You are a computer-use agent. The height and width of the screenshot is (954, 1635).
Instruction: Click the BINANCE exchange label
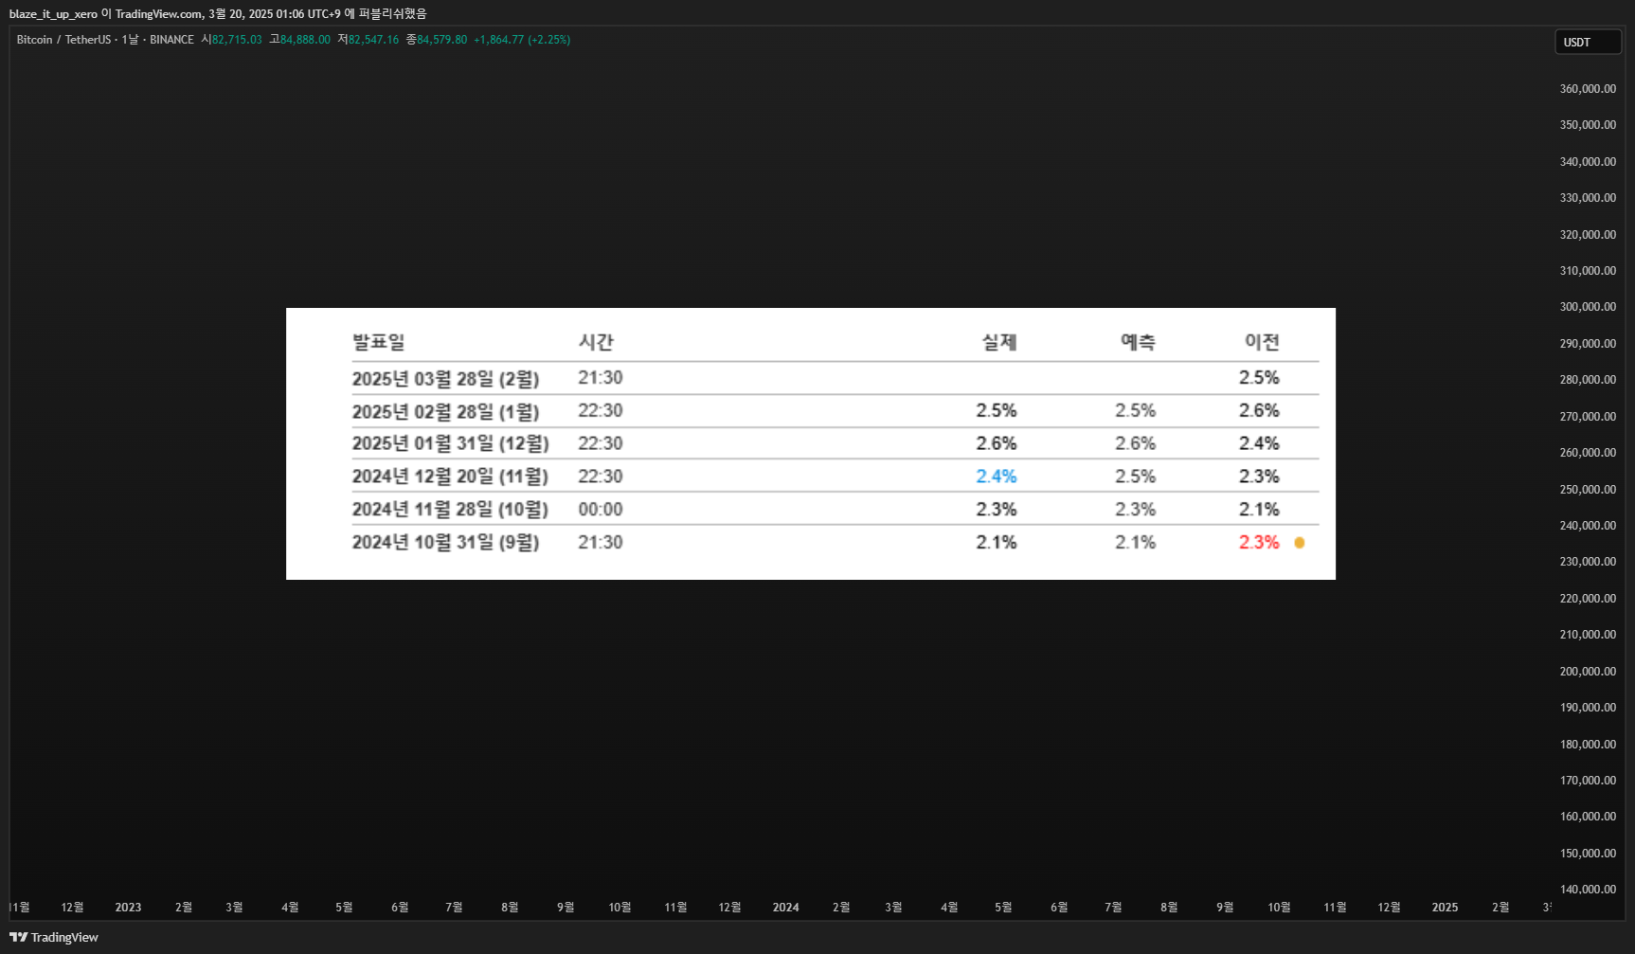click(x=171, y=40)
